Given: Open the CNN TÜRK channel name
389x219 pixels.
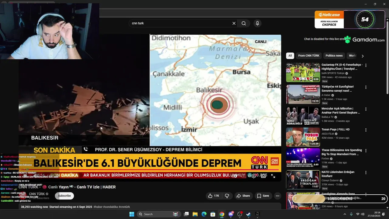Looking at the screenshot, I should (37, 194).
